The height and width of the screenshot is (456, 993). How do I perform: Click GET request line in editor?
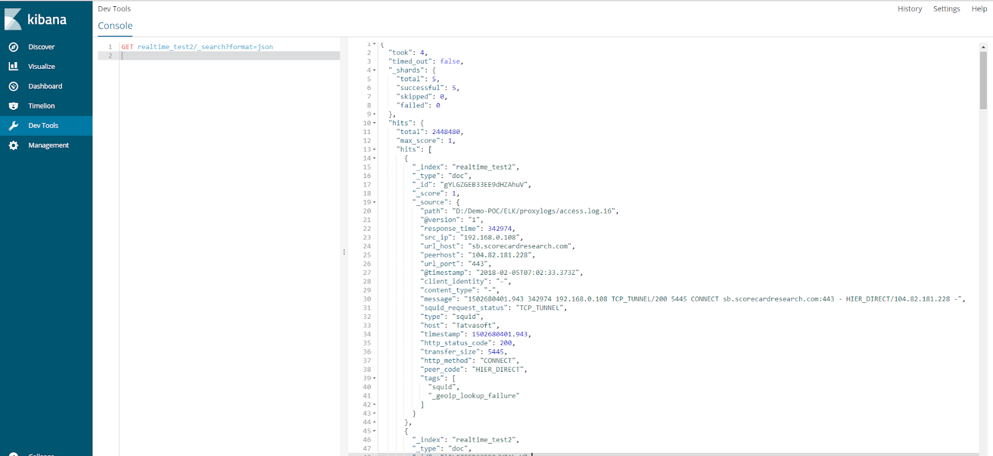pos(197,47)
